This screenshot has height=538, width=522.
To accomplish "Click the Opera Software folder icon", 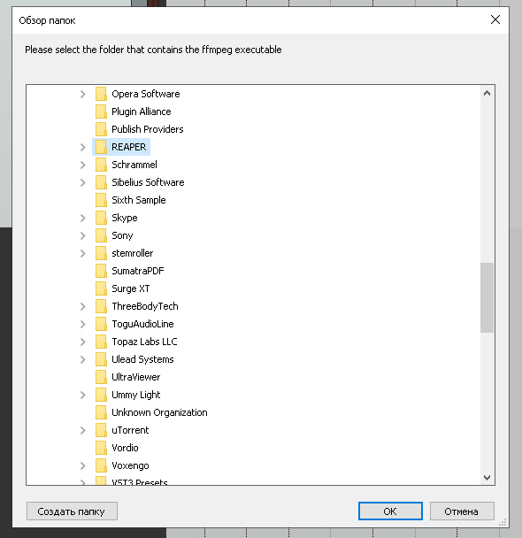I will (101, 94).
